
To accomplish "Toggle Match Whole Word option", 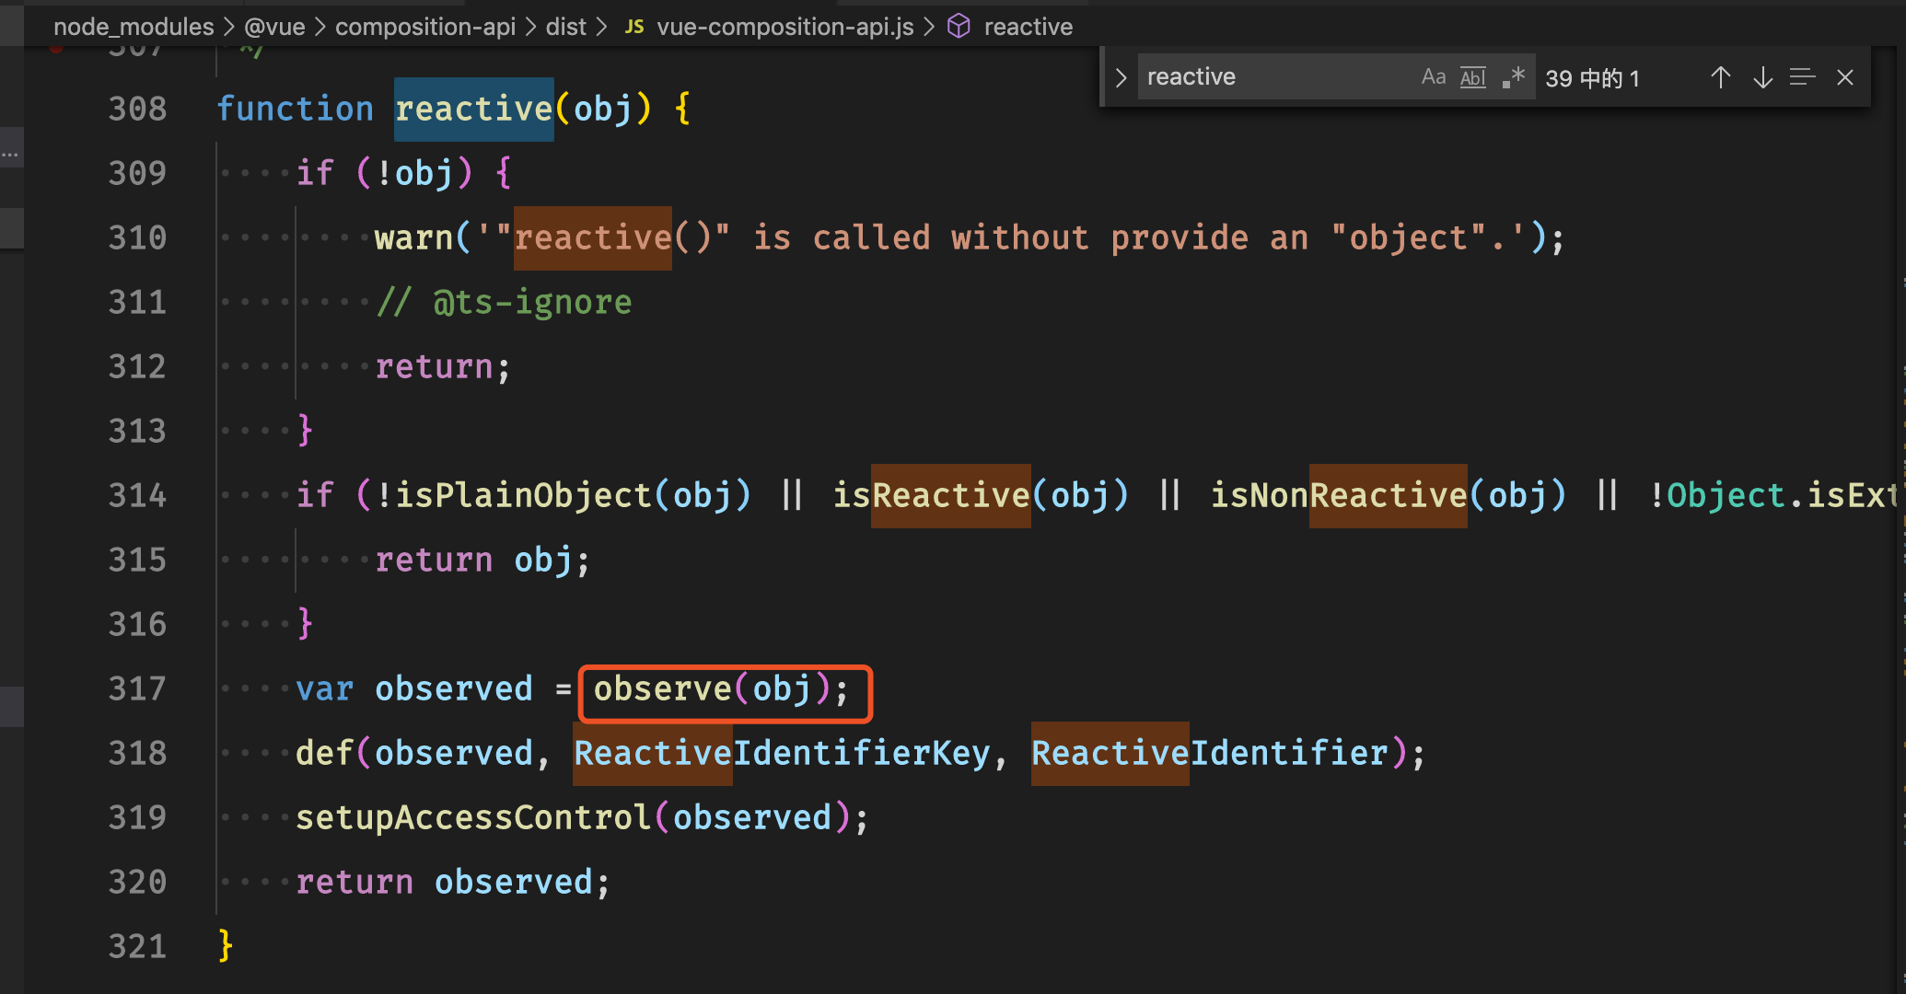I will [x=1473, y=77].
